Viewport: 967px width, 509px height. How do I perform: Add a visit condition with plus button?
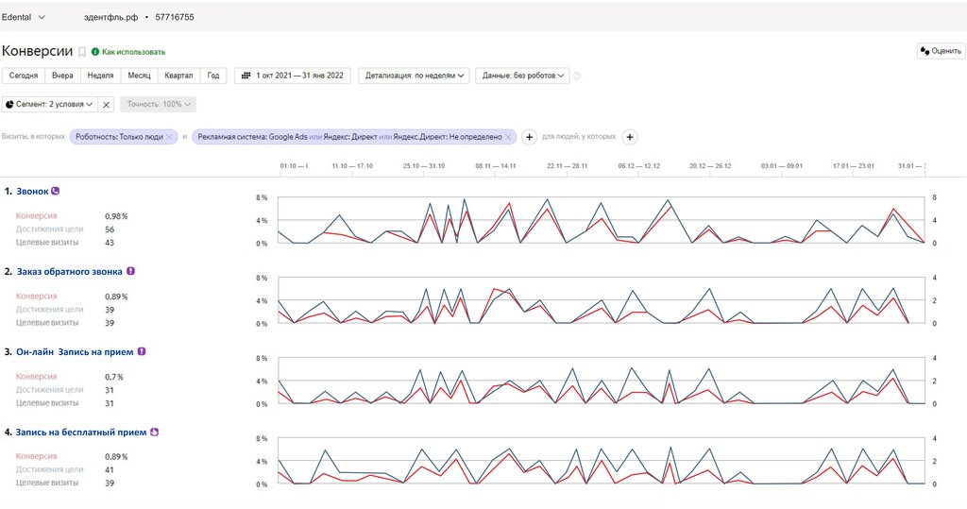pyautogui.click(x=529, y=137)
